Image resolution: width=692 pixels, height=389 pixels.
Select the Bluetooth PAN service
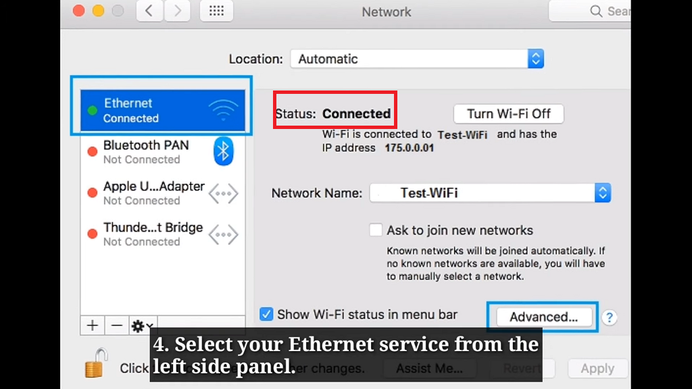[163, 152]
